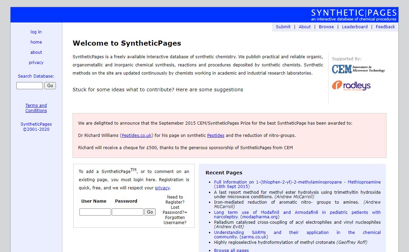409x252 pixels.
Task: Focus the Search Database input field
Action: coord(30,85)
